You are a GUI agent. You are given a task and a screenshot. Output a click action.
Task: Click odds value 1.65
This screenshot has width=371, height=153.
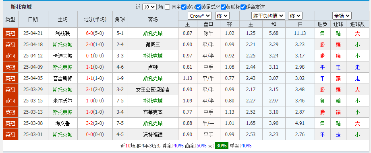251,123
